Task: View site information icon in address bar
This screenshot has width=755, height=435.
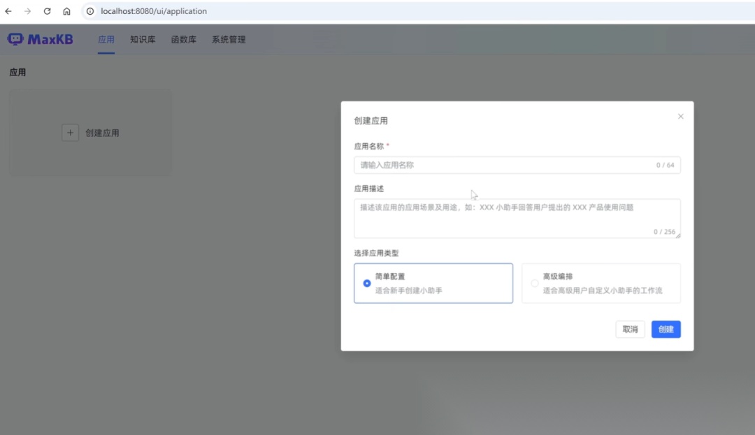Action: [90, 11]
